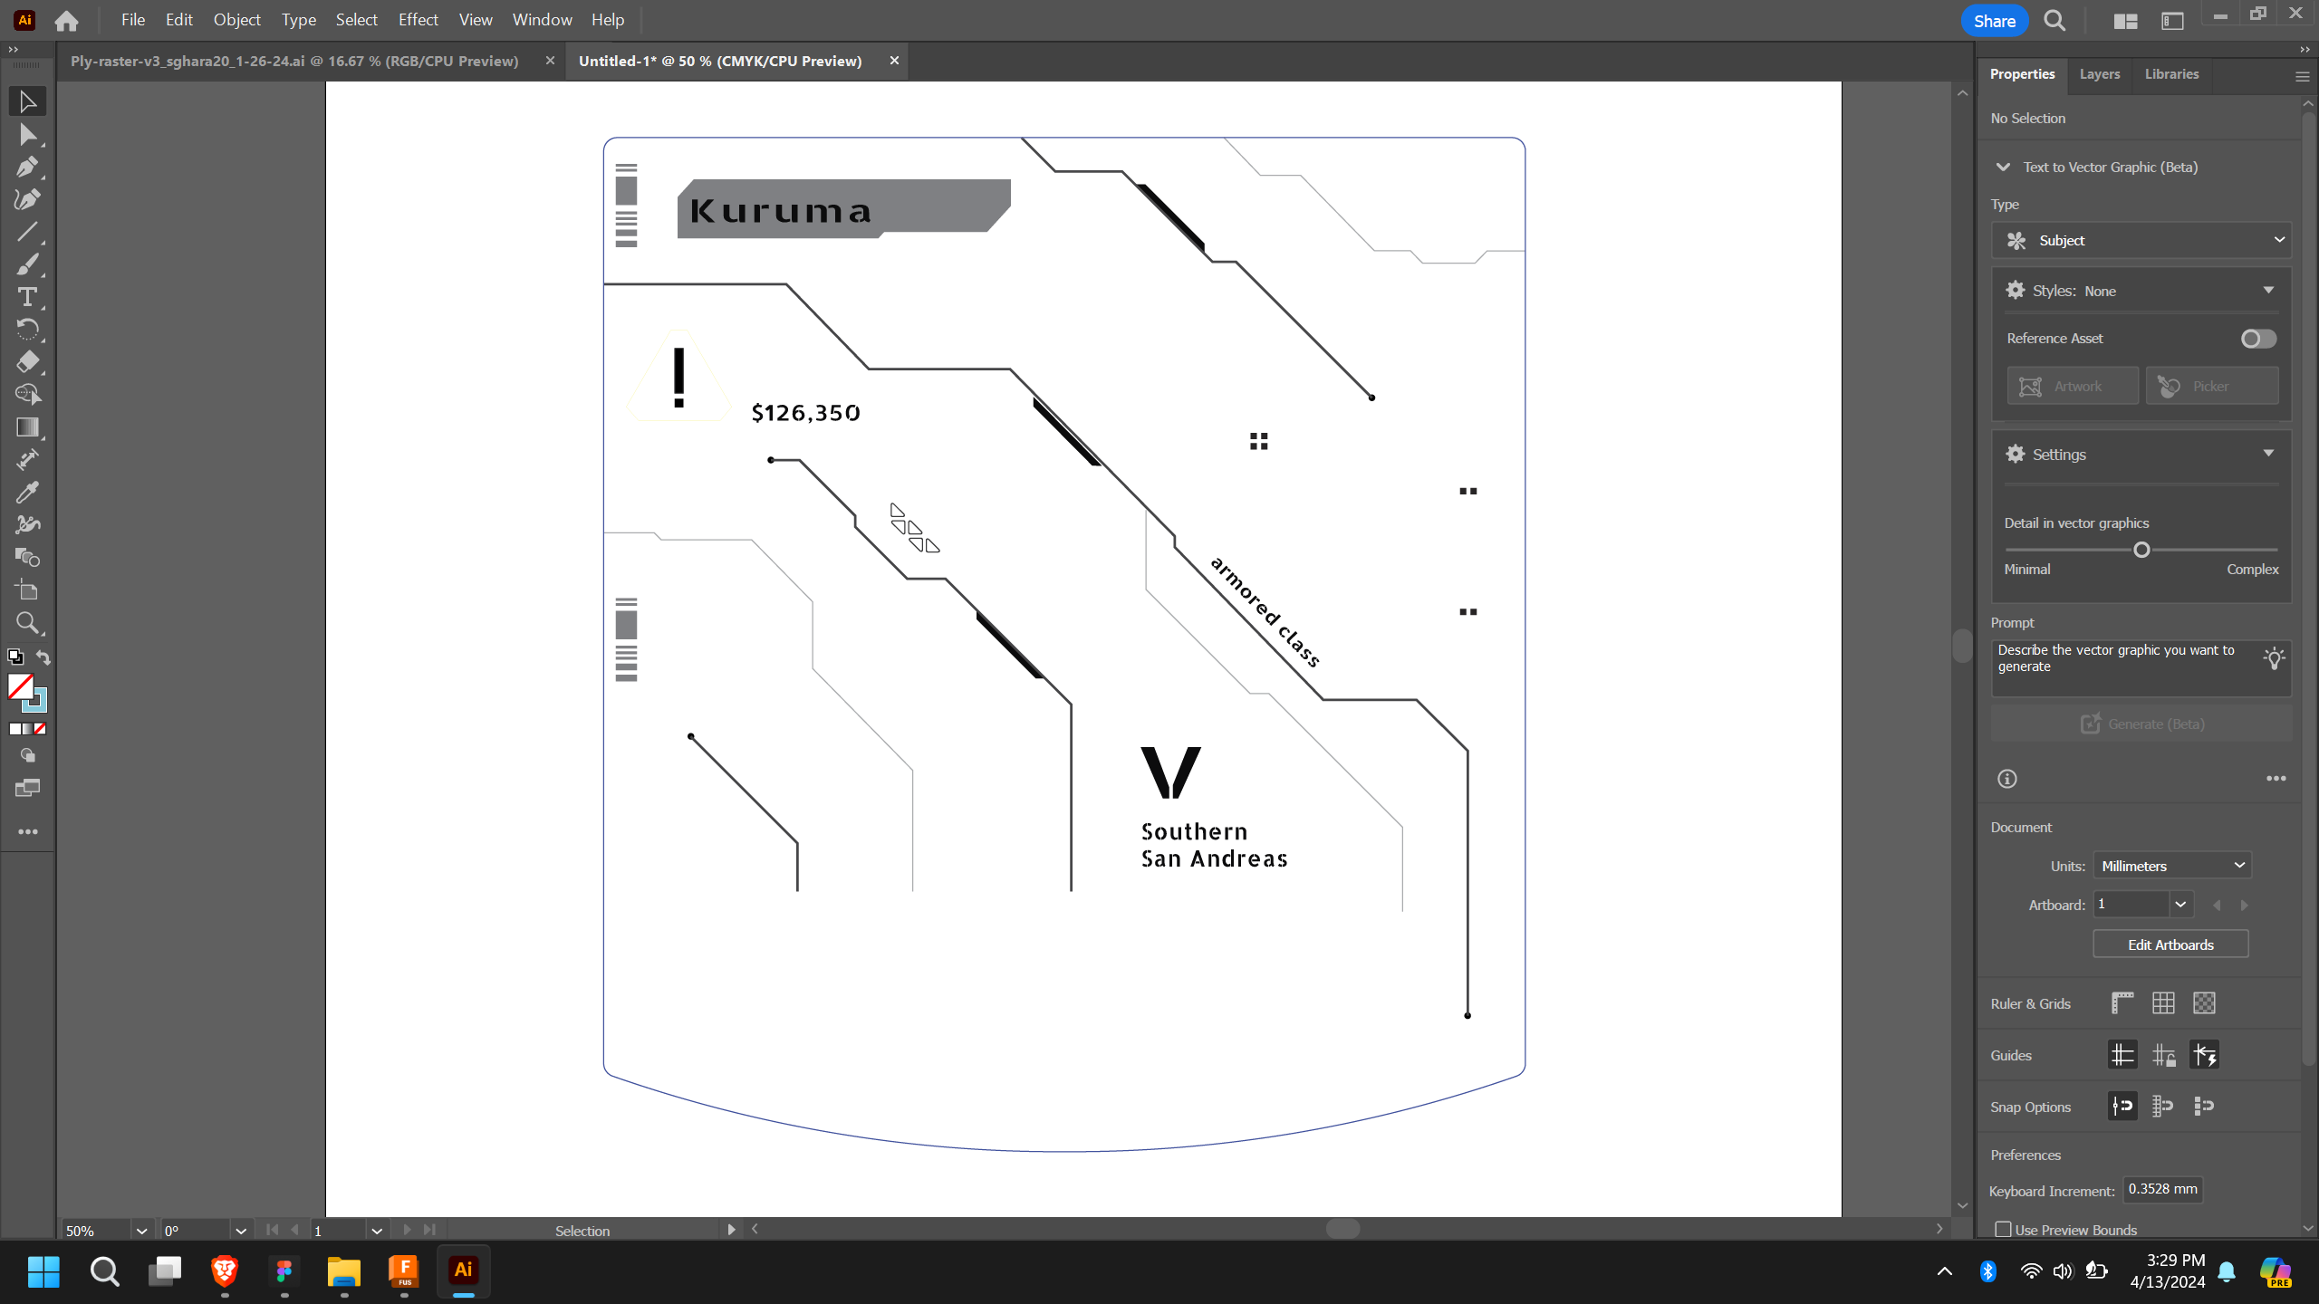This screenshot has height=1304, width=2319.
Task: Toggle Show Guides icon
Action: [2122, 1055]
